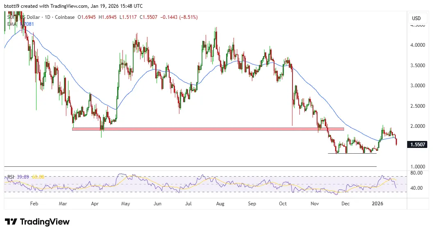Open the USD currency selector
This screenshot has width=433, height=234.
[x=416, y=18]
